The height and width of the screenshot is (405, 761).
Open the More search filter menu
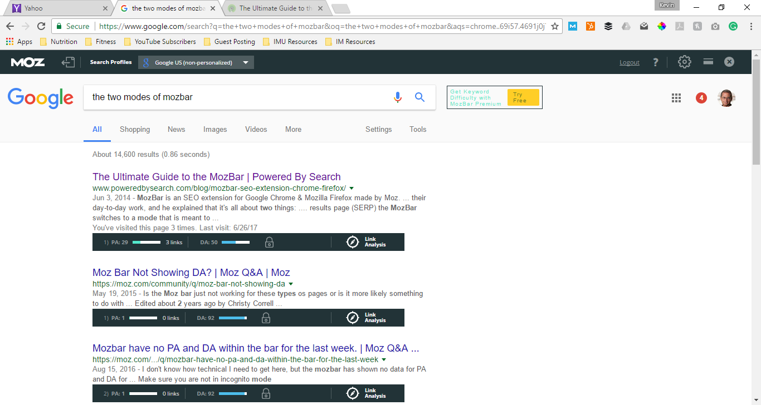pos(293,129)
